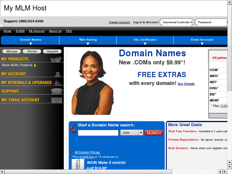Click the .MOBI Make it mobile! promo text

point(106,163)
